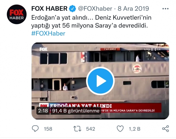Click the share icon
176x139 pixels.
point(165,128)
